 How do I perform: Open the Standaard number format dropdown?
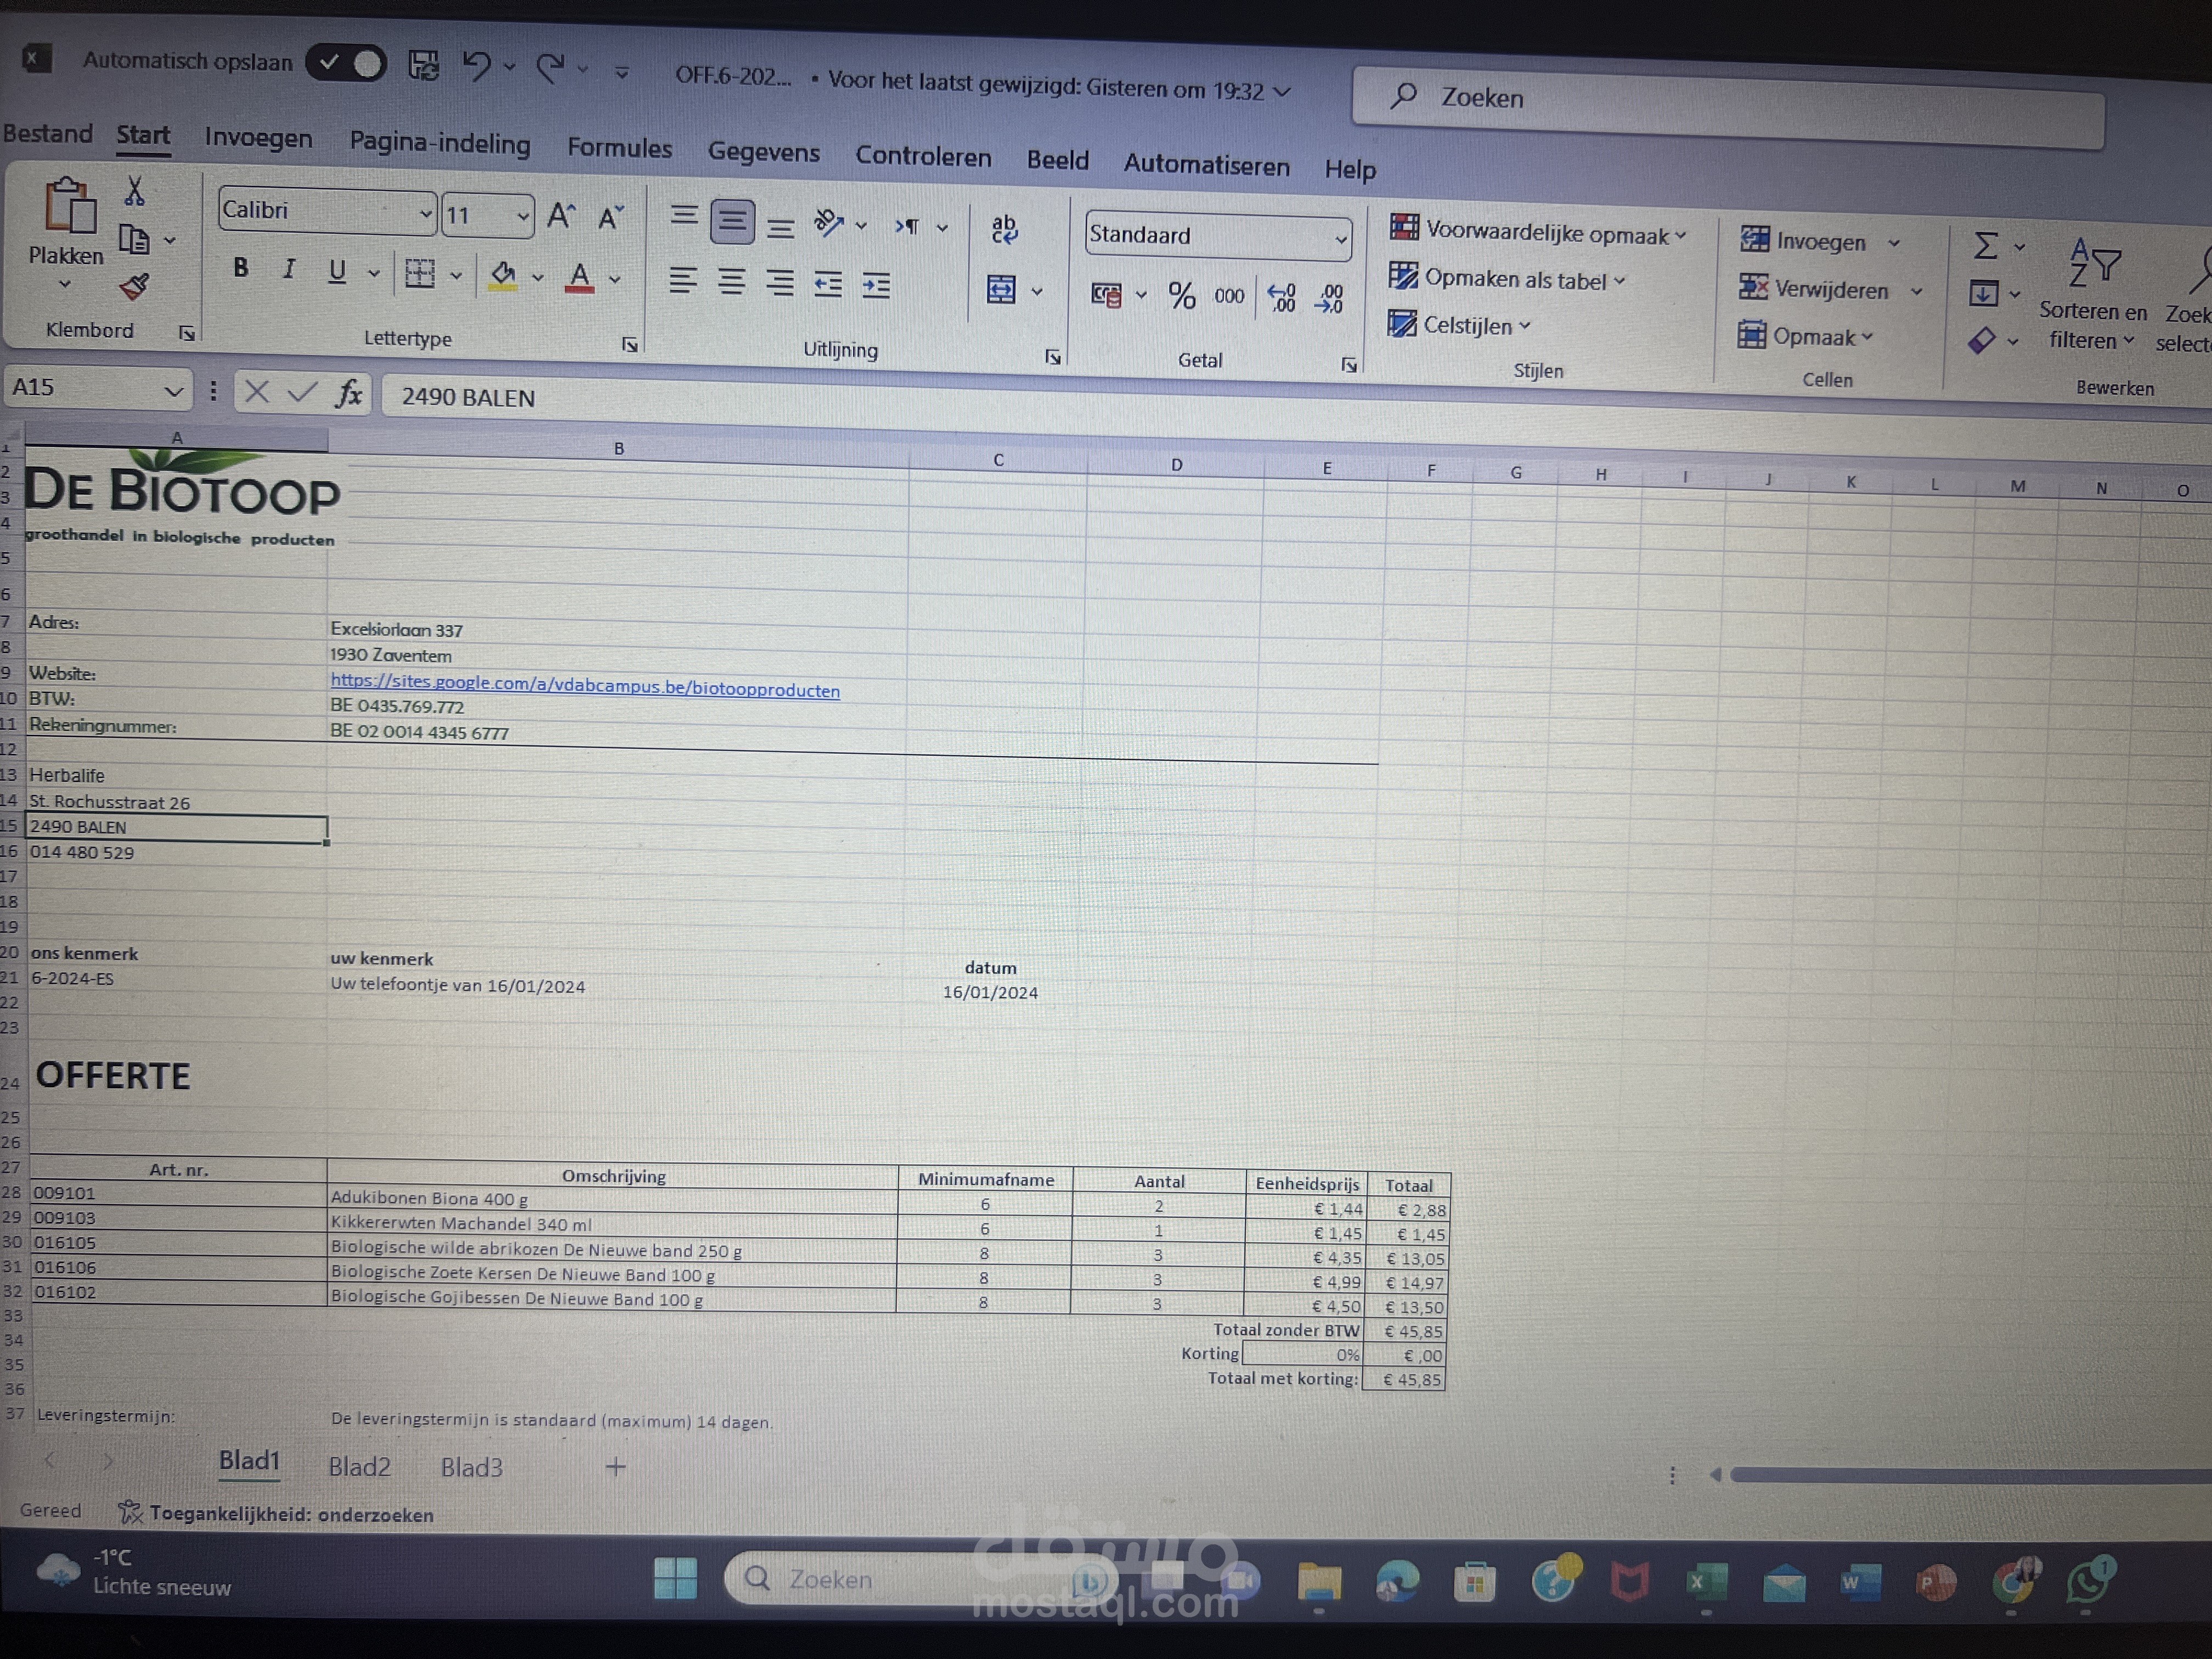point(1340,239)
